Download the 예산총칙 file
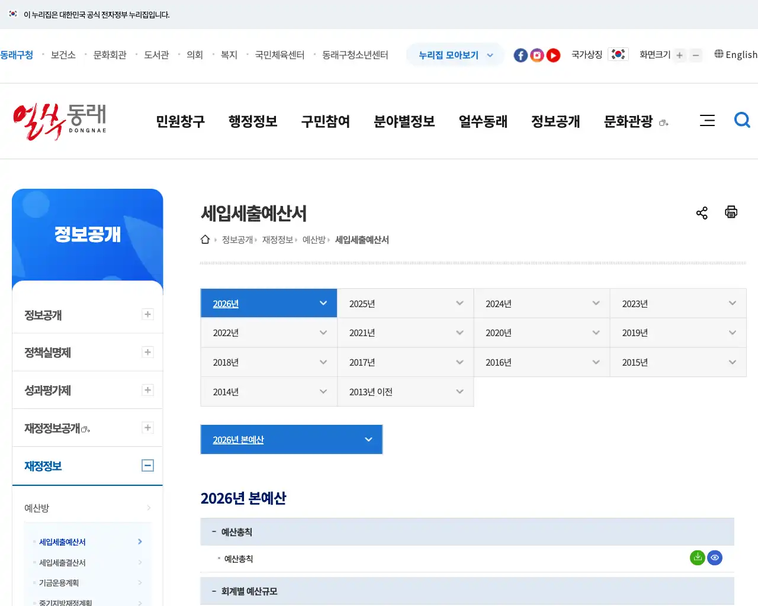758x606 pixels. pyautogui.click(x=698, y=557)
